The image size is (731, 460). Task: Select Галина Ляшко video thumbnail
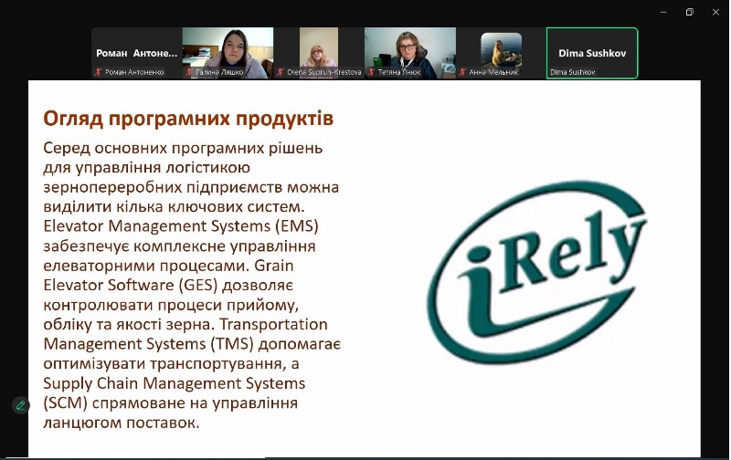pos(228,53)
